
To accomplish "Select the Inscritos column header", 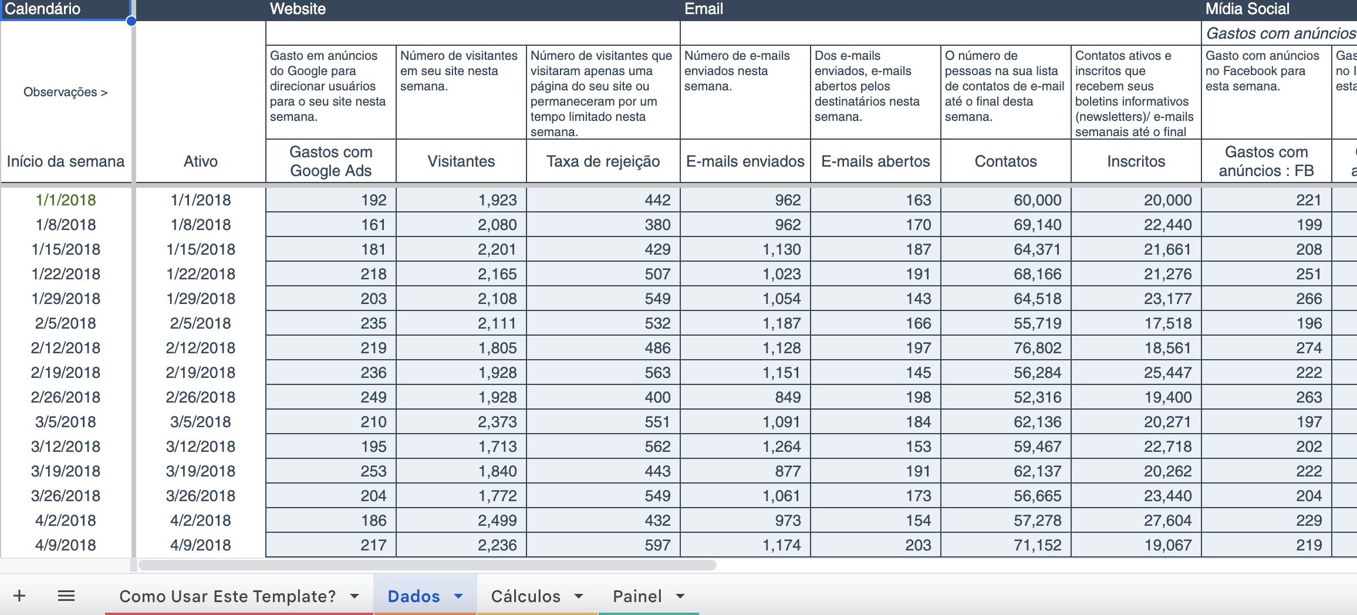I will [x=1136, y=161].
